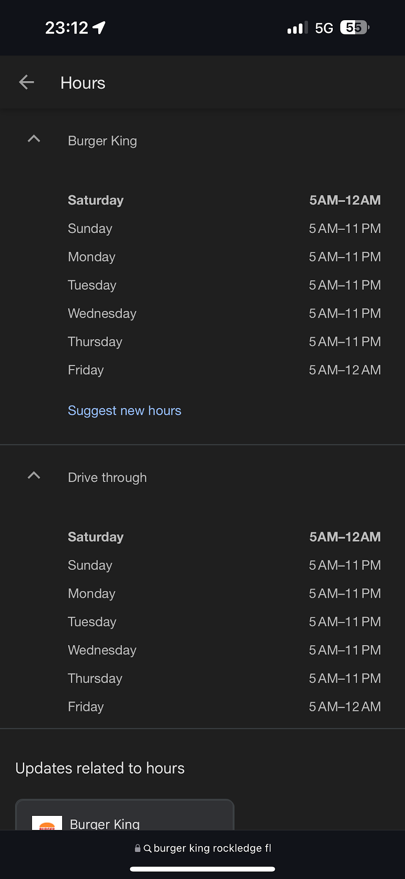This screenshot has width=405, height=879.
Task: Tap the back arrow icon
Action: (x=27, y=82)
